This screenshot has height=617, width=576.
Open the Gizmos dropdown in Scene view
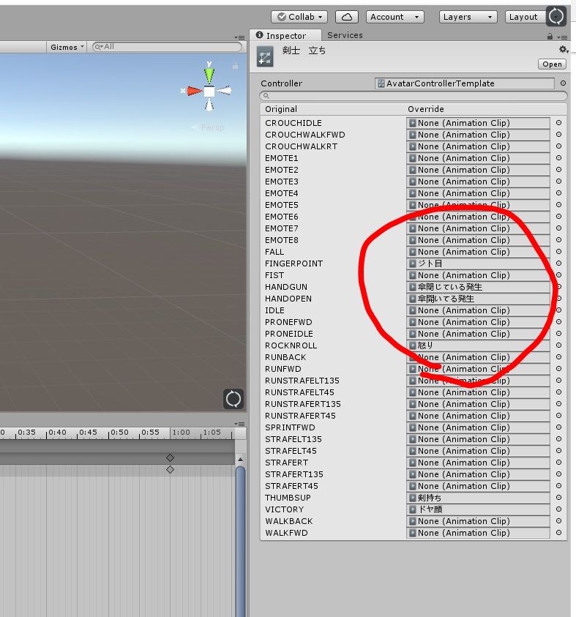coord(67,48)
